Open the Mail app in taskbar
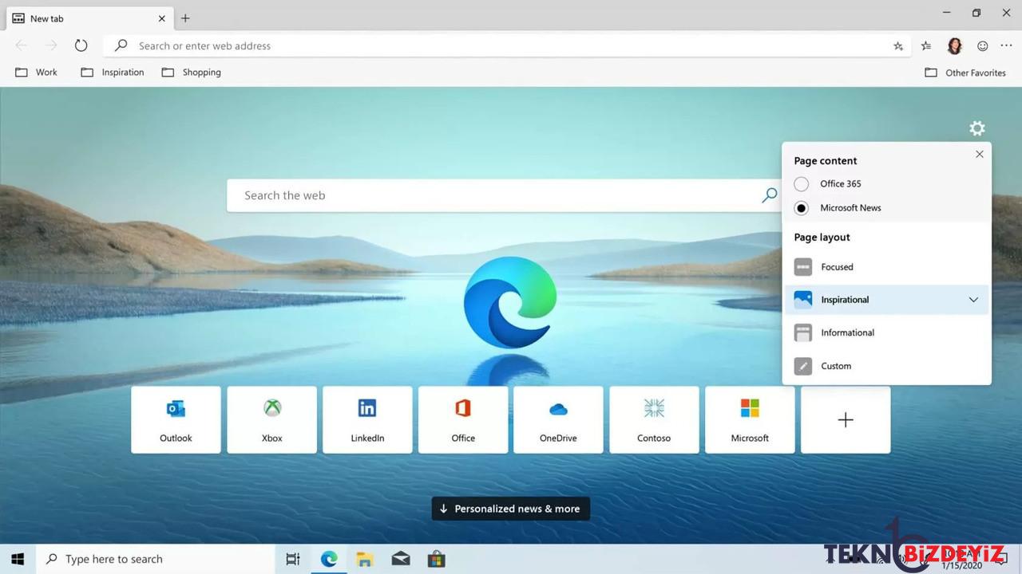1022x574 pixels. click(x=401, y=559)
